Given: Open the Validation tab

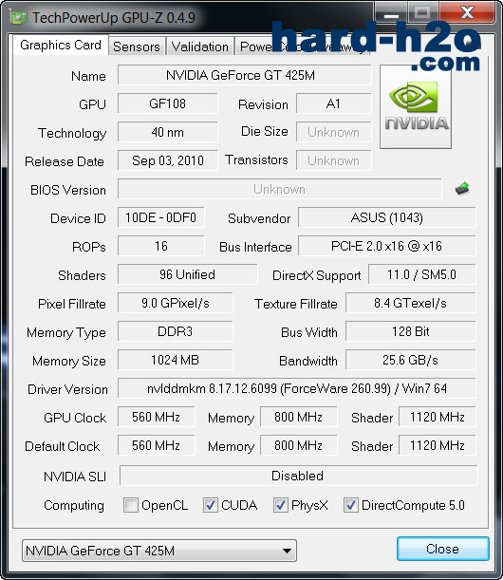Looking at the screenshot, I should (200, 47).
